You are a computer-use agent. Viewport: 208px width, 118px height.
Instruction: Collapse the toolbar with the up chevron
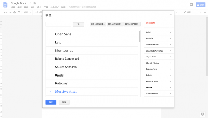point(205,12)
